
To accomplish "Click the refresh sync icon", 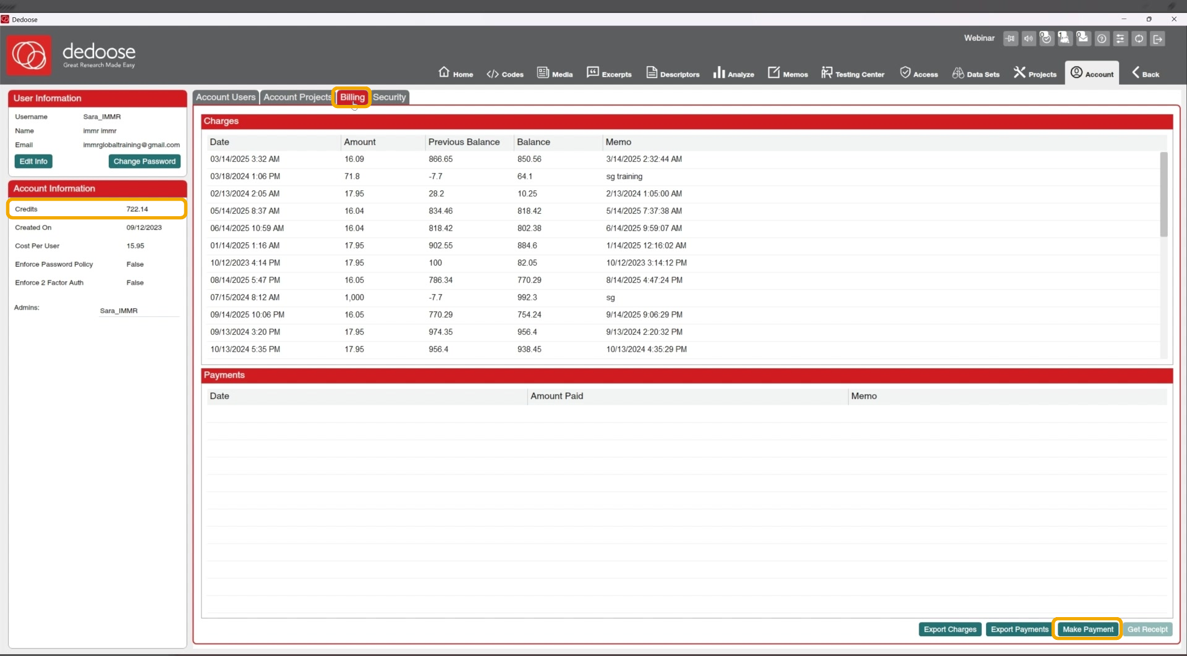I will pos(1139,38).
